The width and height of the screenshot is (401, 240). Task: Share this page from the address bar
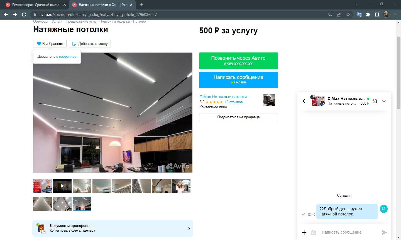[x=339, y=15]
